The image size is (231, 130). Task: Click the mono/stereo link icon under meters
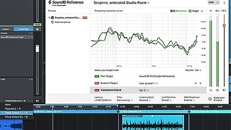coord(217,90)
